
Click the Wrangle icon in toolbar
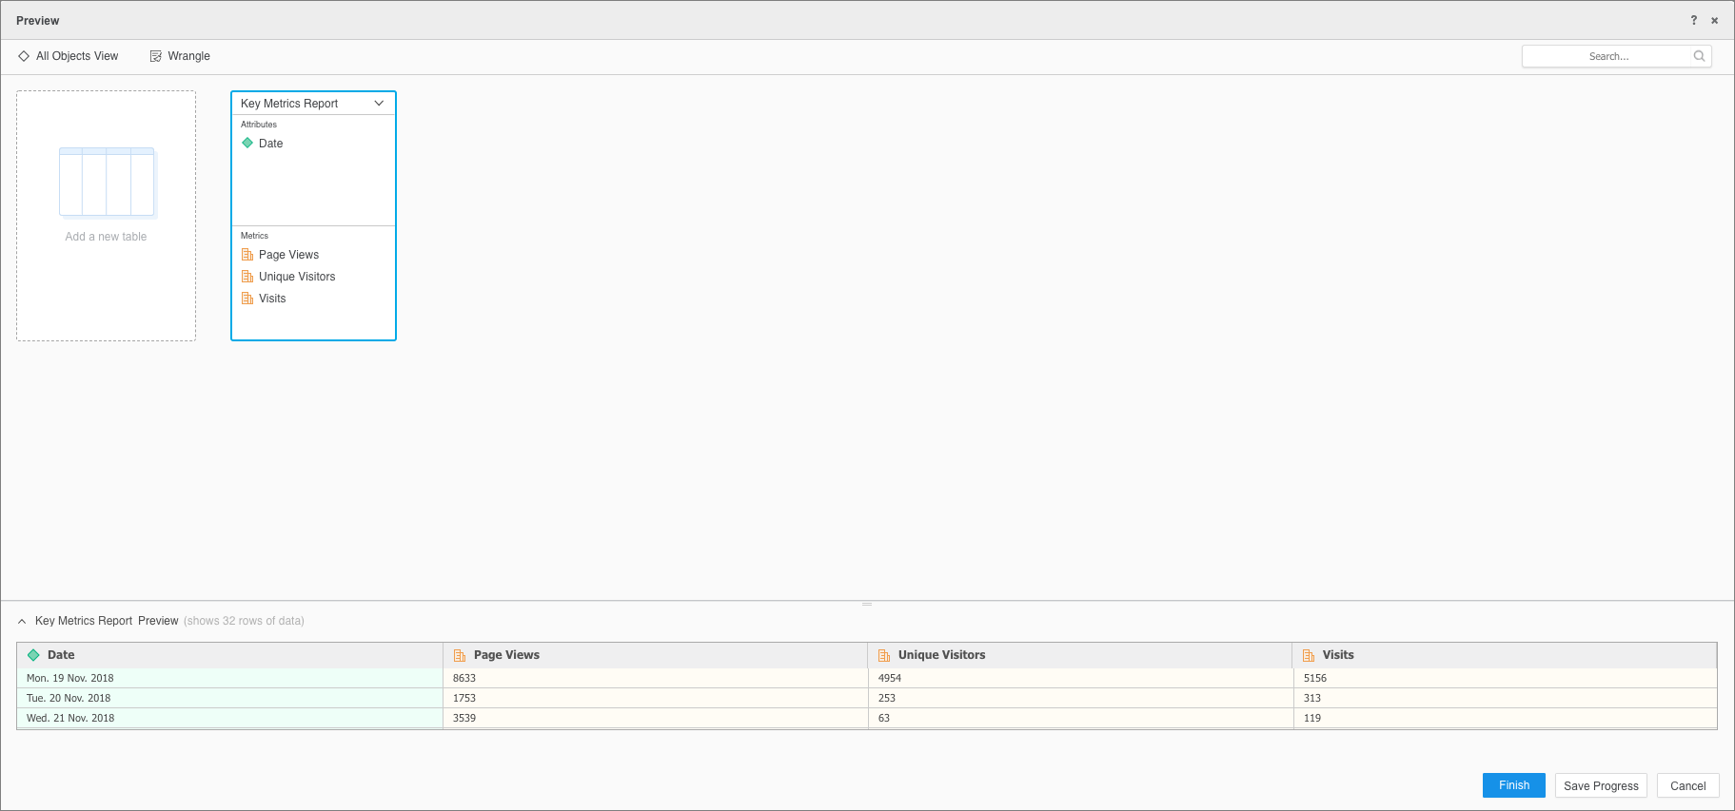[156, 56]
